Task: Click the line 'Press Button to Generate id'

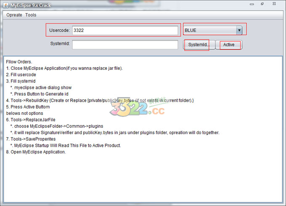Action: click(x=40, y=94)
